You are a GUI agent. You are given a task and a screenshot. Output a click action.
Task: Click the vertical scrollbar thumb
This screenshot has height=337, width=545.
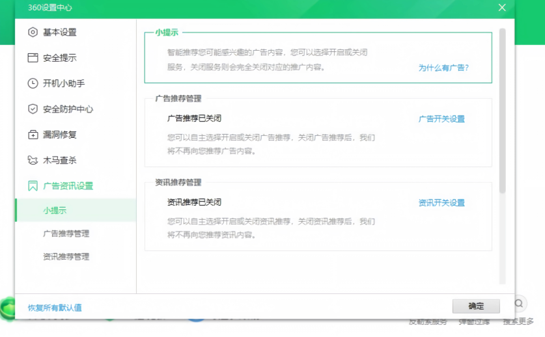pyautogui.click(x=502, y=111)
